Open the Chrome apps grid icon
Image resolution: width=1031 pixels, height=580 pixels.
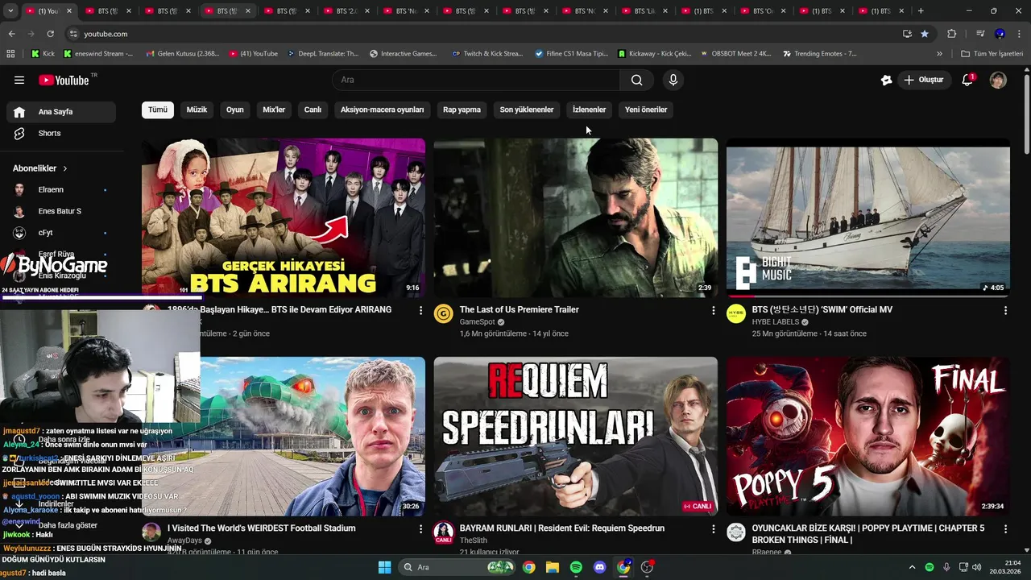(10, 53)
